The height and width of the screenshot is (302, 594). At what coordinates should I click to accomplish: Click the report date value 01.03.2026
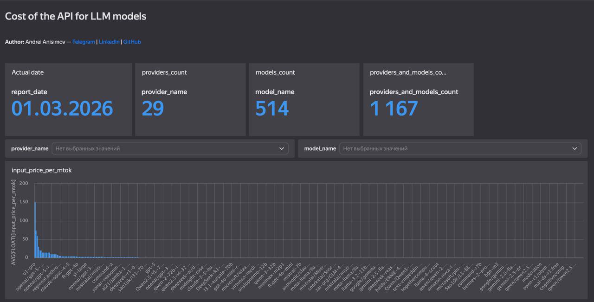click(x=62, y=109)
